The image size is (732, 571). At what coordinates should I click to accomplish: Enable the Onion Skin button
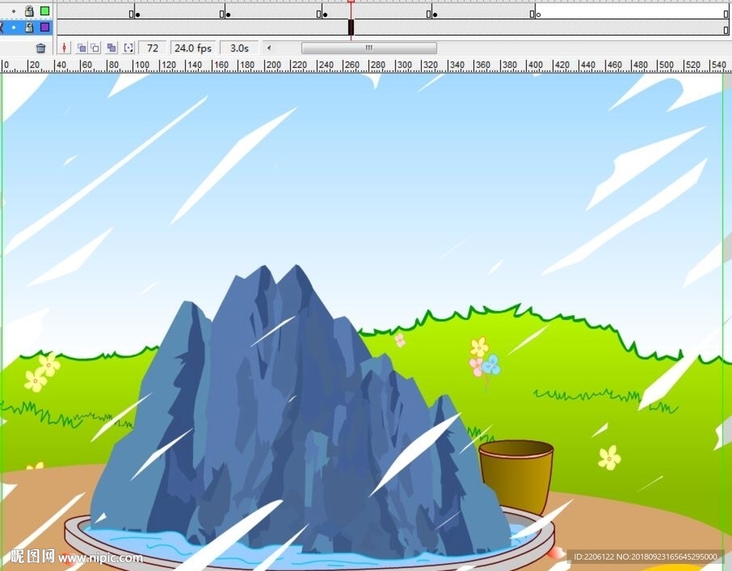(x=81, y=48)
